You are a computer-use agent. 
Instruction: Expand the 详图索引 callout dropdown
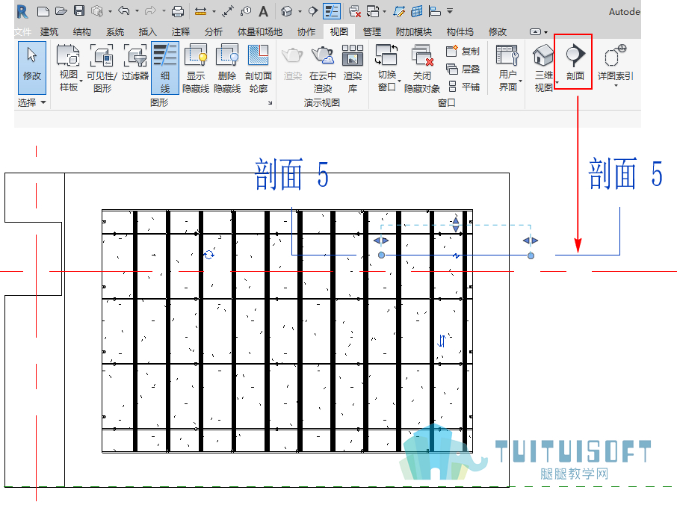tap(616, 85)
